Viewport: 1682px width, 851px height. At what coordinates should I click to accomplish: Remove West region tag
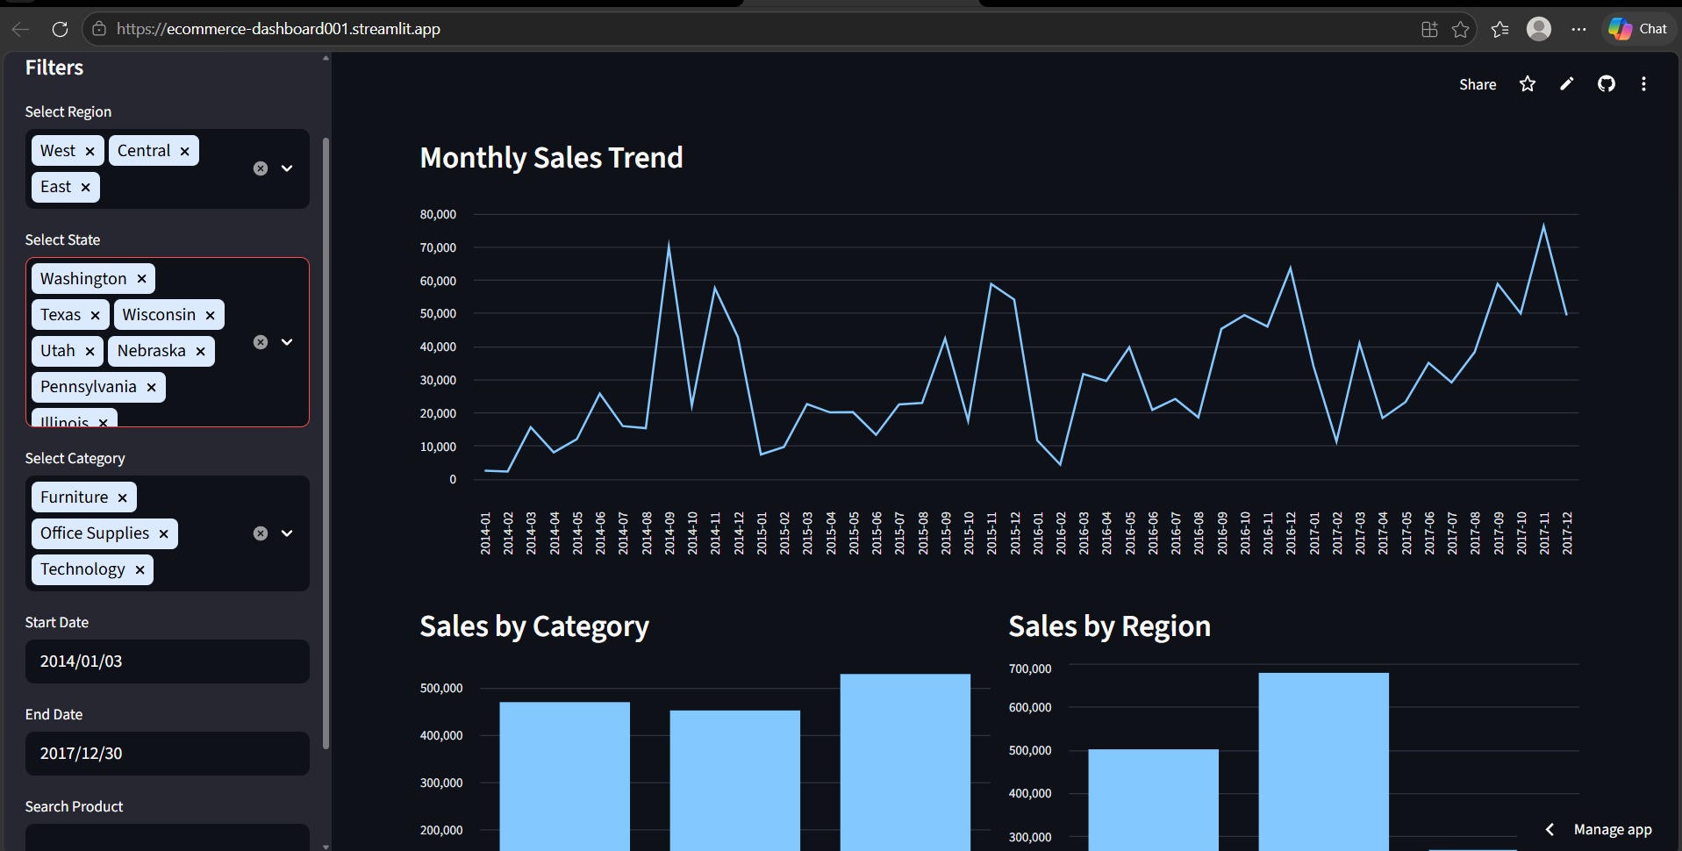pos(89,151)
